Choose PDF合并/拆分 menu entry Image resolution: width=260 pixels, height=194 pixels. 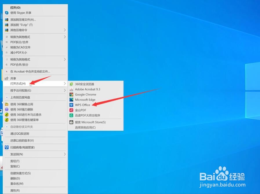pyautogui.click(x=35, y=65)
